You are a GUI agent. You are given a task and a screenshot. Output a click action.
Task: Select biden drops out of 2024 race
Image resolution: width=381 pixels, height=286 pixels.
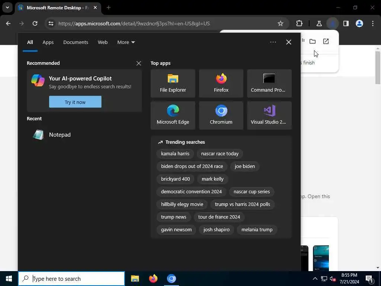[192, 166]
